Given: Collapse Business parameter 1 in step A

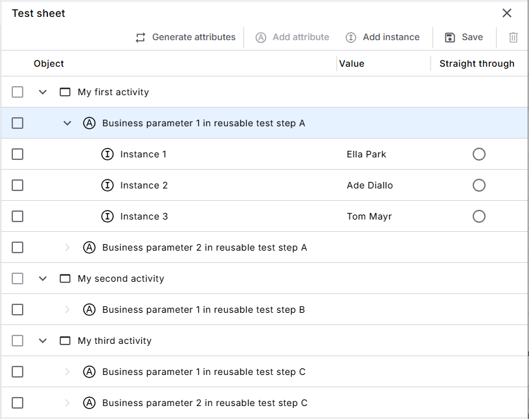Looking at the screenshot, I should (x=67, y=123).
